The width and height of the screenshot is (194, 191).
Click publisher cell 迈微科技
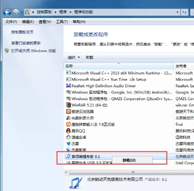pos(183,137)
